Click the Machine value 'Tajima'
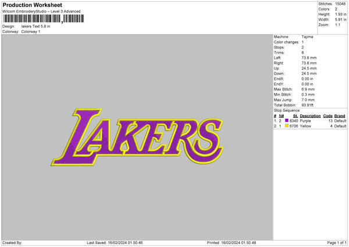 point(307,37)
